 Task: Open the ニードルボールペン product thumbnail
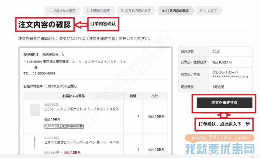tap(35, 143)
